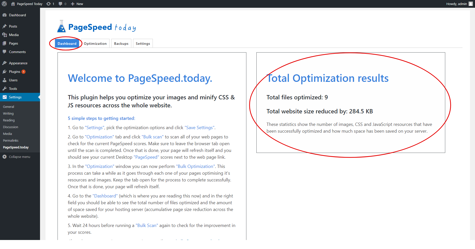This screenshot has width=475, height=249.
Task: Click the admin avatar icon
Action: pyautogui.click(x=471, y=4)
